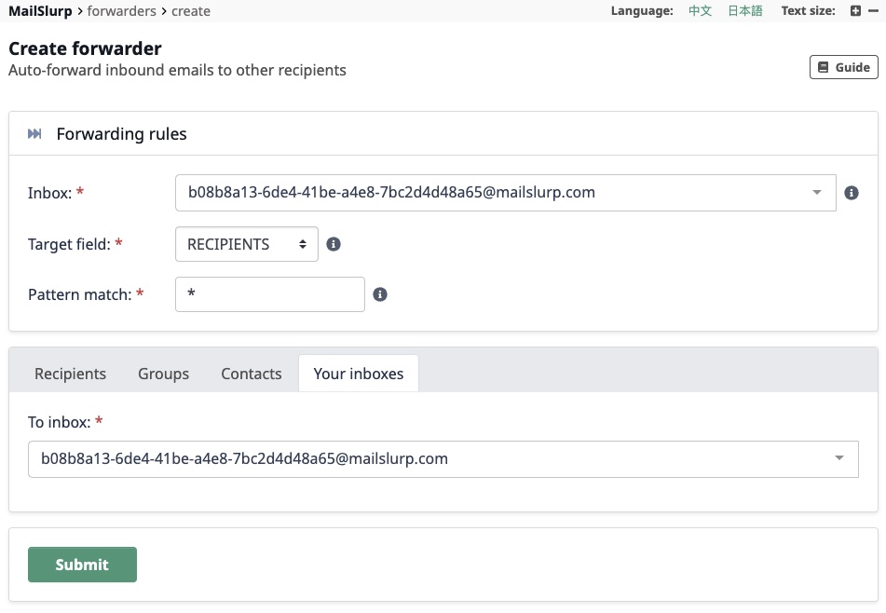Switch to the Recipients tab
886x613 pixels.
[x=70, y=374]
